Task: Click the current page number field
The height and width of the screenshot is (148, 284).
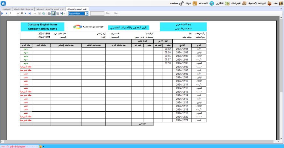Action: coord(12,13)
